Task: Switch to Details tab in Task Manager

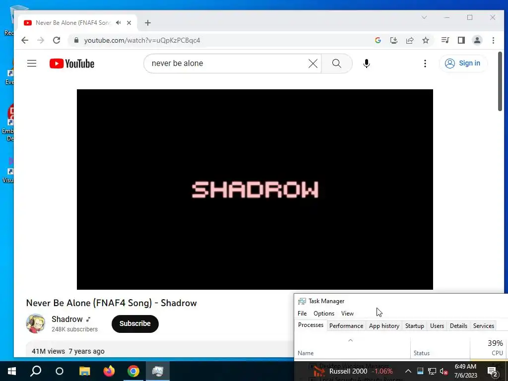Action: click(x=458, y=326)
